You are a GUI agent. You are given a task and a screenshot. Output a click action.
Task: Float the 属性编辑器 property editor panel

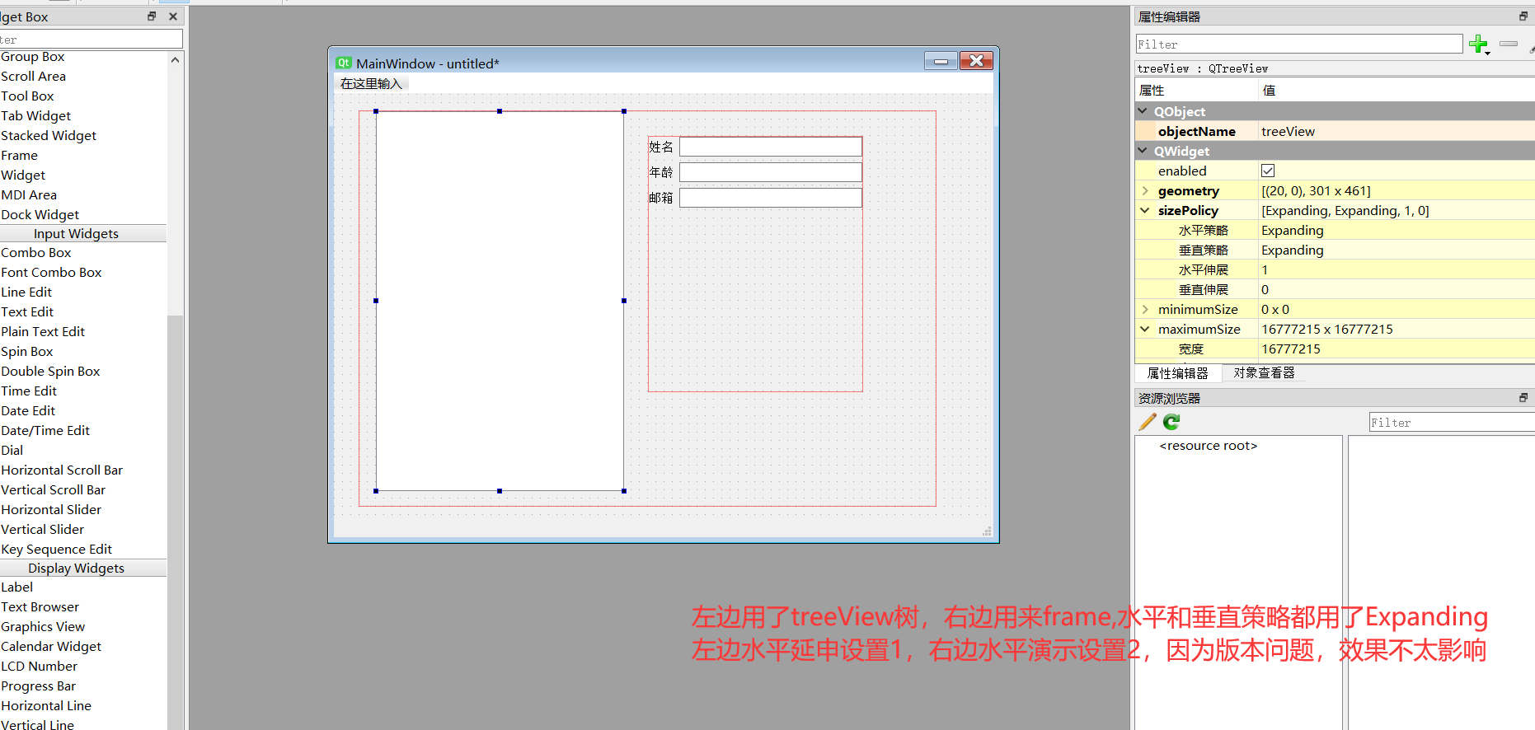click(1523, 16)
